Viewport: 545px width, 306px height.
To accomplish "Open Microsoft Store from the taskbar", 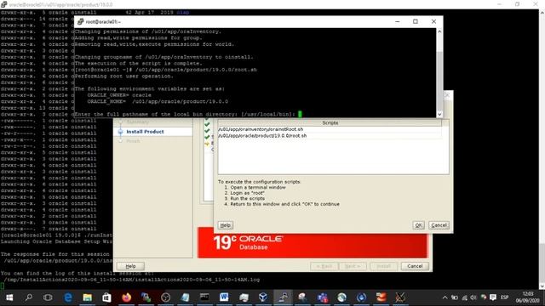I will coord(106,297).
